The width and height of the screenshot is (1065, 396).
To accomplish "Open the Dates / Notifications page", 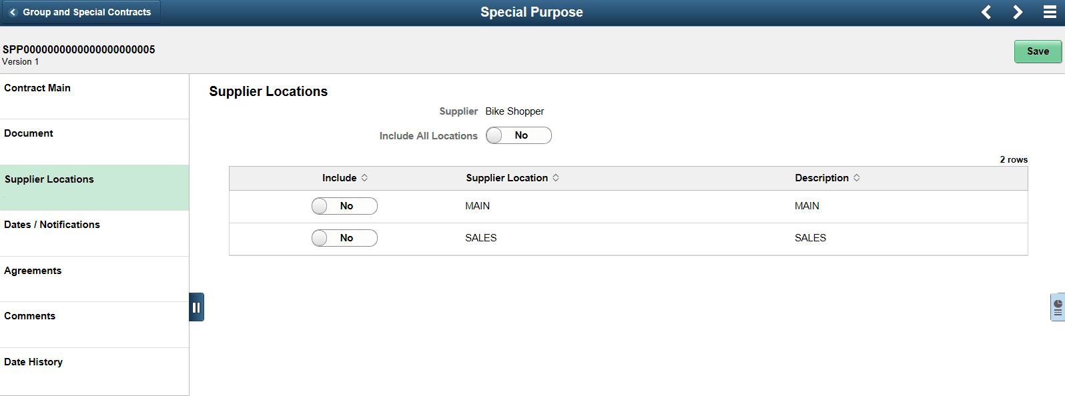I will [51, 224].
